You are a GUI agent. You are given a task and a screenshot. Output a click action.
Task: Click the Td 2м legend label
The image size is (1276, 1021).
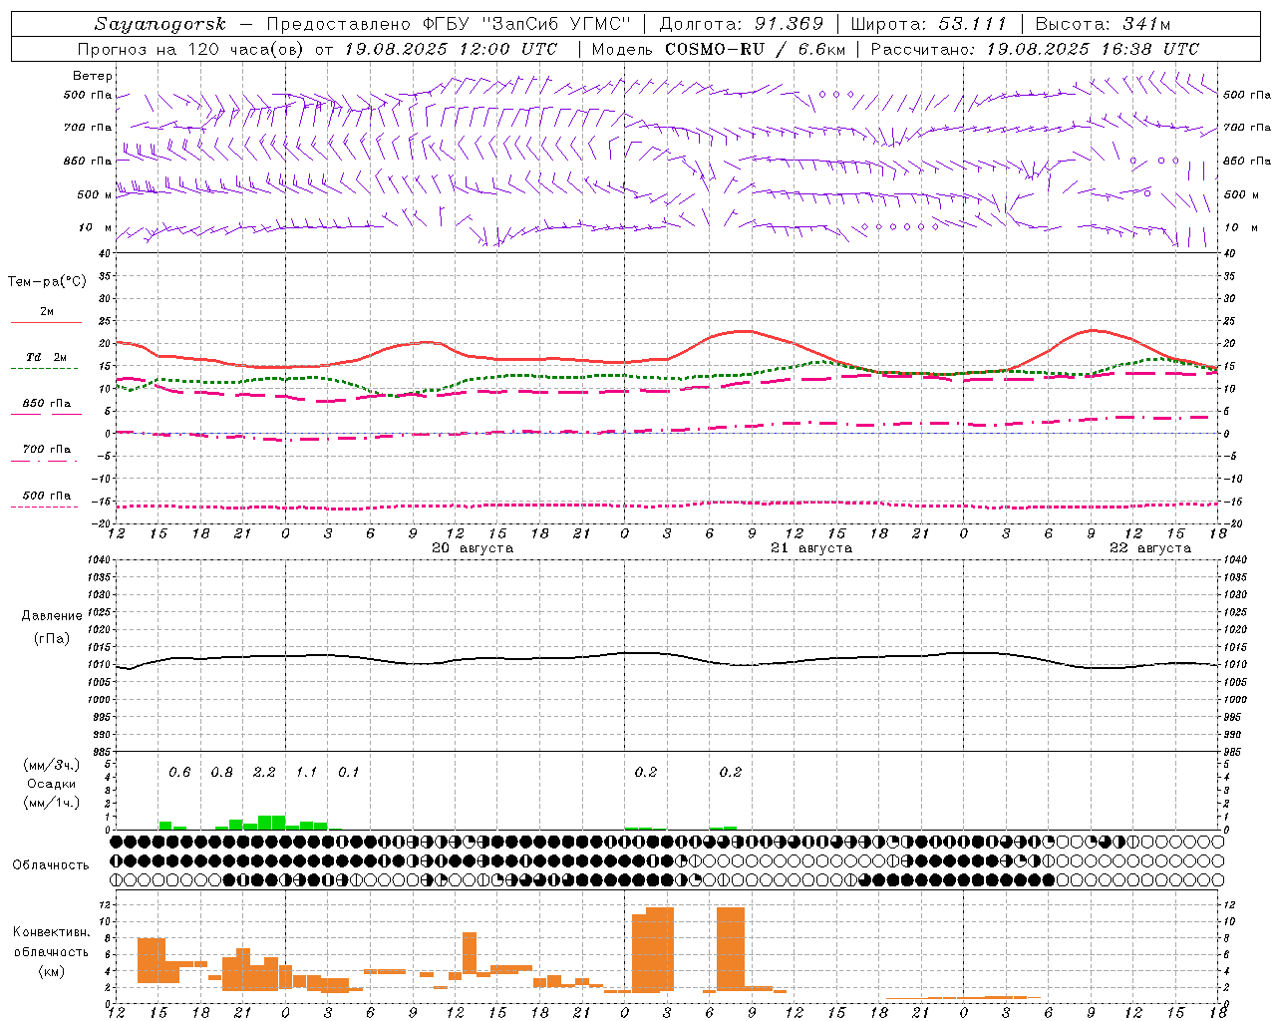tap(46, 357)
